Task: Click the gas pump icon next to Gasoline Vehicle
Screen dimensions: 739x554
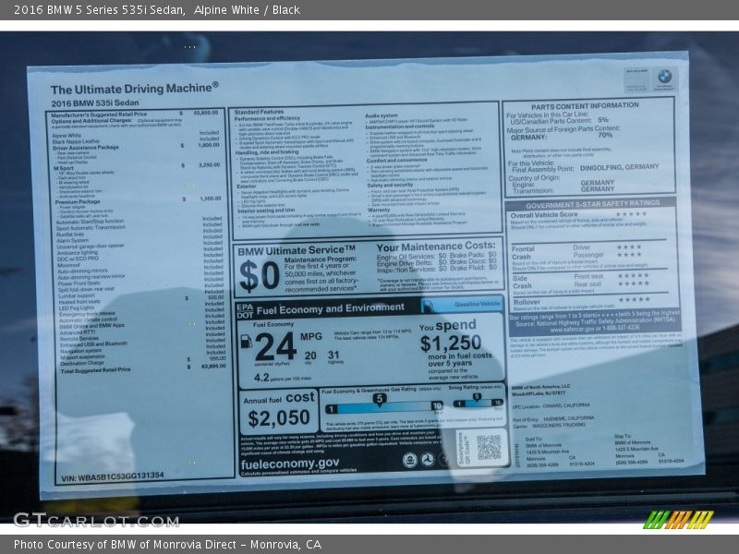Action: [x=429, y=307]
